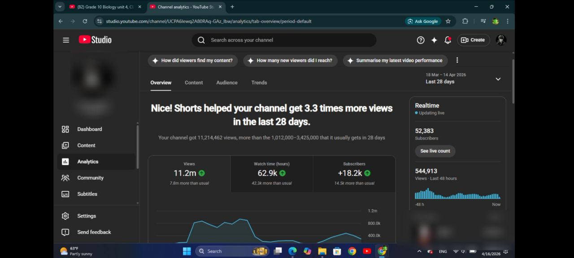Reload the page in Chrome
The image size is (574, 258).
pyautogui.click(x=85, y=21)
